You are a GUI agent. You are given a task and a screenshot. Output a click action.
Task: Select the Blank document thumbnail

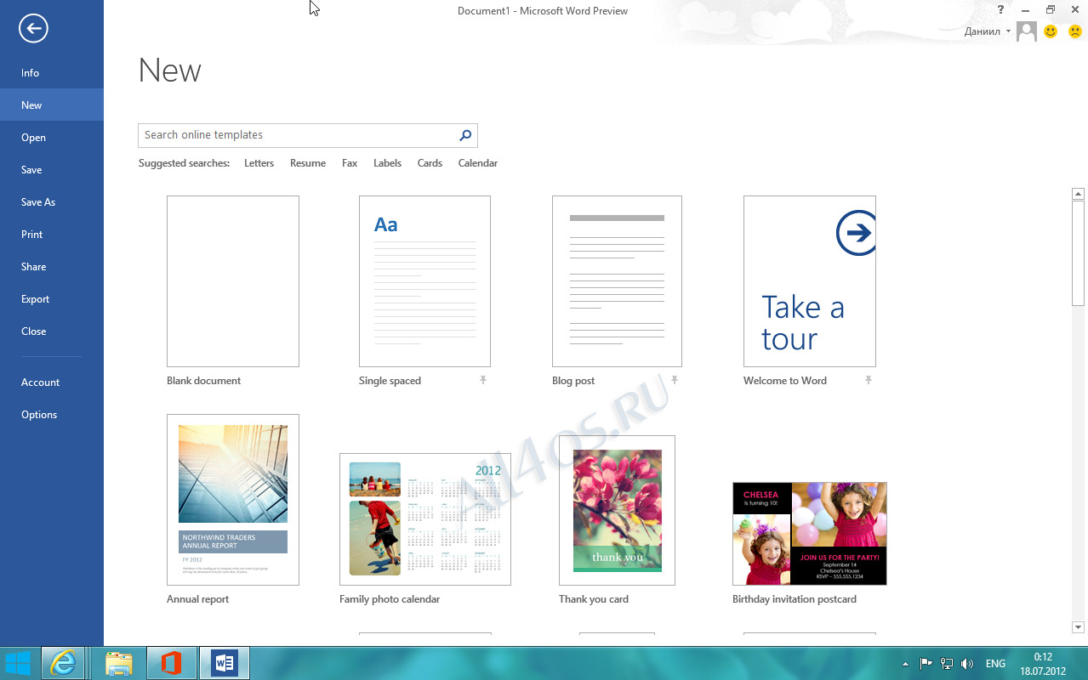pos(233,281)
